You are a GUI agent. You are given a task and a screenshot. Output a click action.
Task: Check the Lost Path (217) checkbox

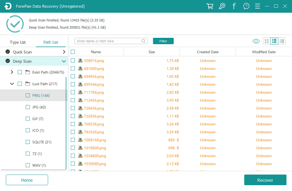click(x=19, y=84)
